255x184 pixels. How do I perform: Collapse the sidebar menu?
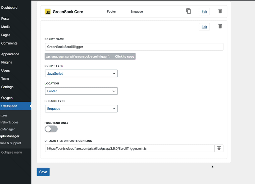point(11,153)
